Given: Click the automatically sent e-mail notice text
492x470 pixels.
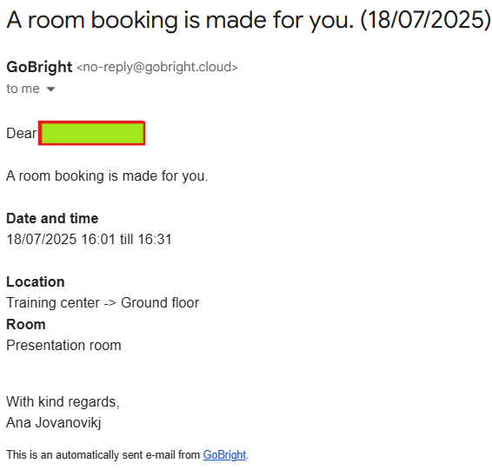Looking at the screenshot, I should point(103,454).
